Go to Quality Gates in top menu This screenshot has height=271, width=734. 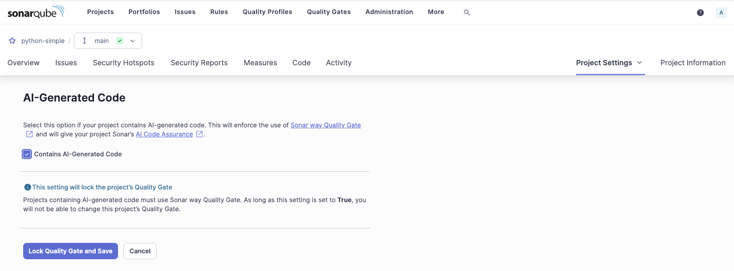tap(329, 12)
